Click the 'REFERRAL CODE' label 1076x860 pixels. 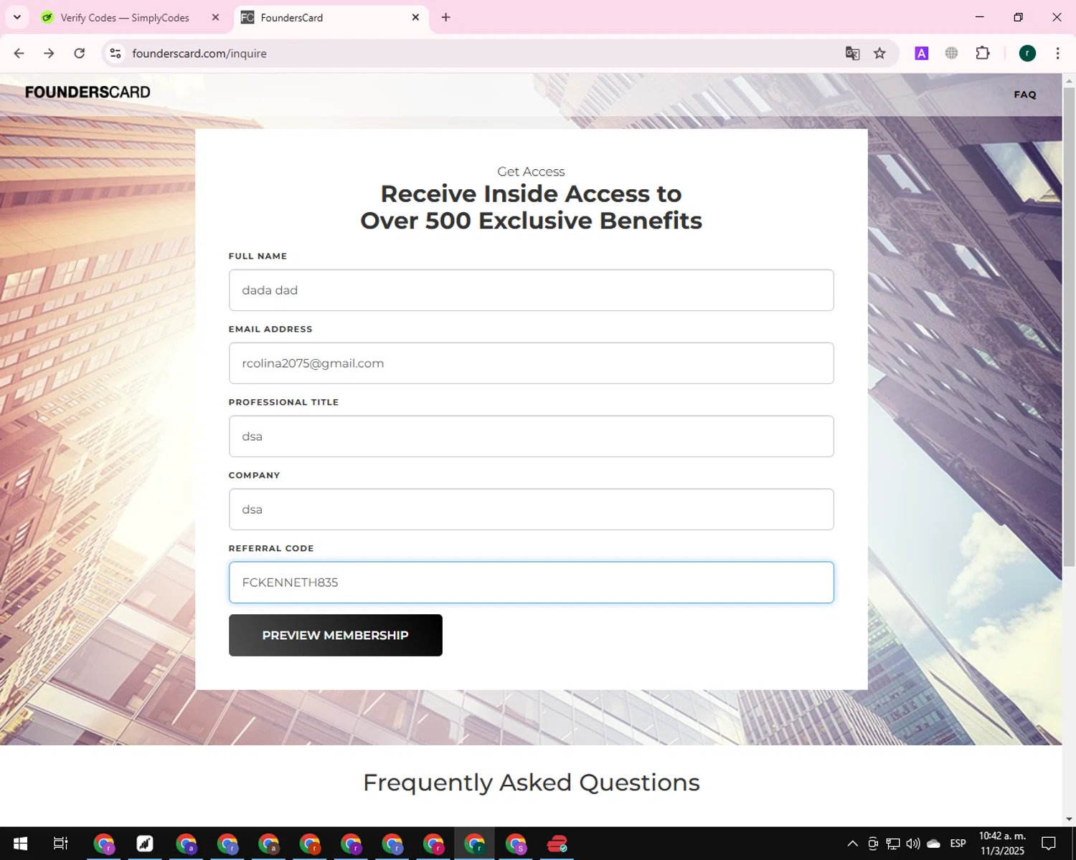pyautogui.click(x=271, y=548)
